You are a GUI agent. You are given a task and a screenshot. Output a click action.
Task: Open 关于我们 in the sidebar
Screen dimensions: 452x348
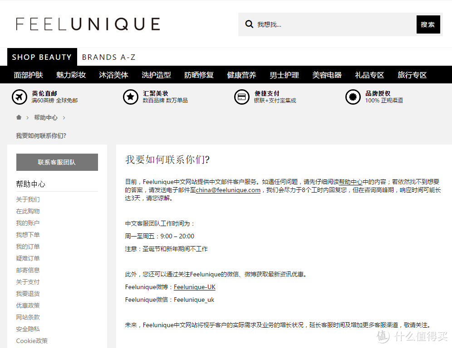click(x=28, y=199)
